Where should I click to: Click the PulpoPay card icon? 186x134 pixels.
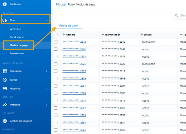5,89
